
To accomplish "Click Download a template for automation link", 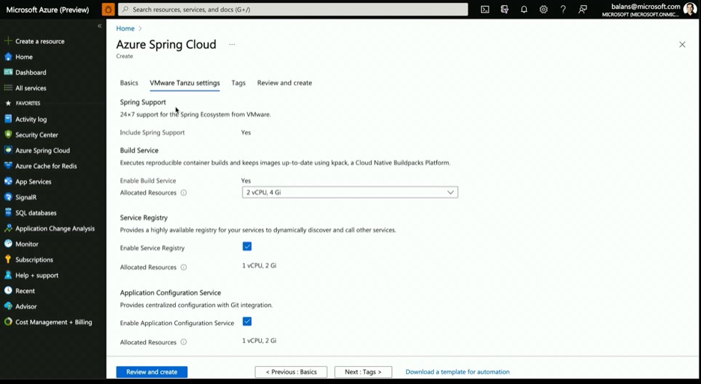I will click(x=457, y=372).
